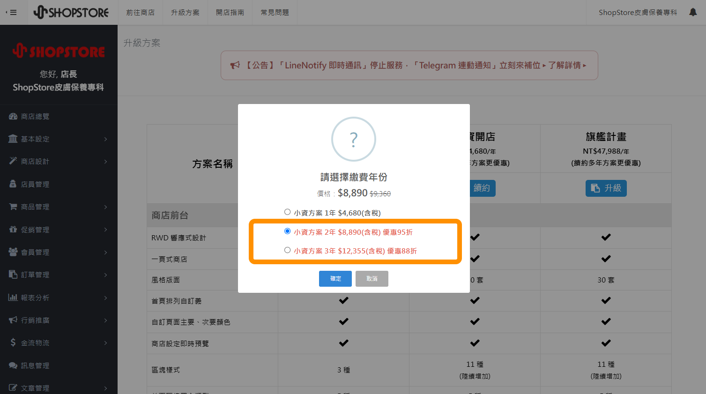This screenshot has height=394, width=706.
Task: Click the 一頁式商店 row label
Action: coord(169,259)
